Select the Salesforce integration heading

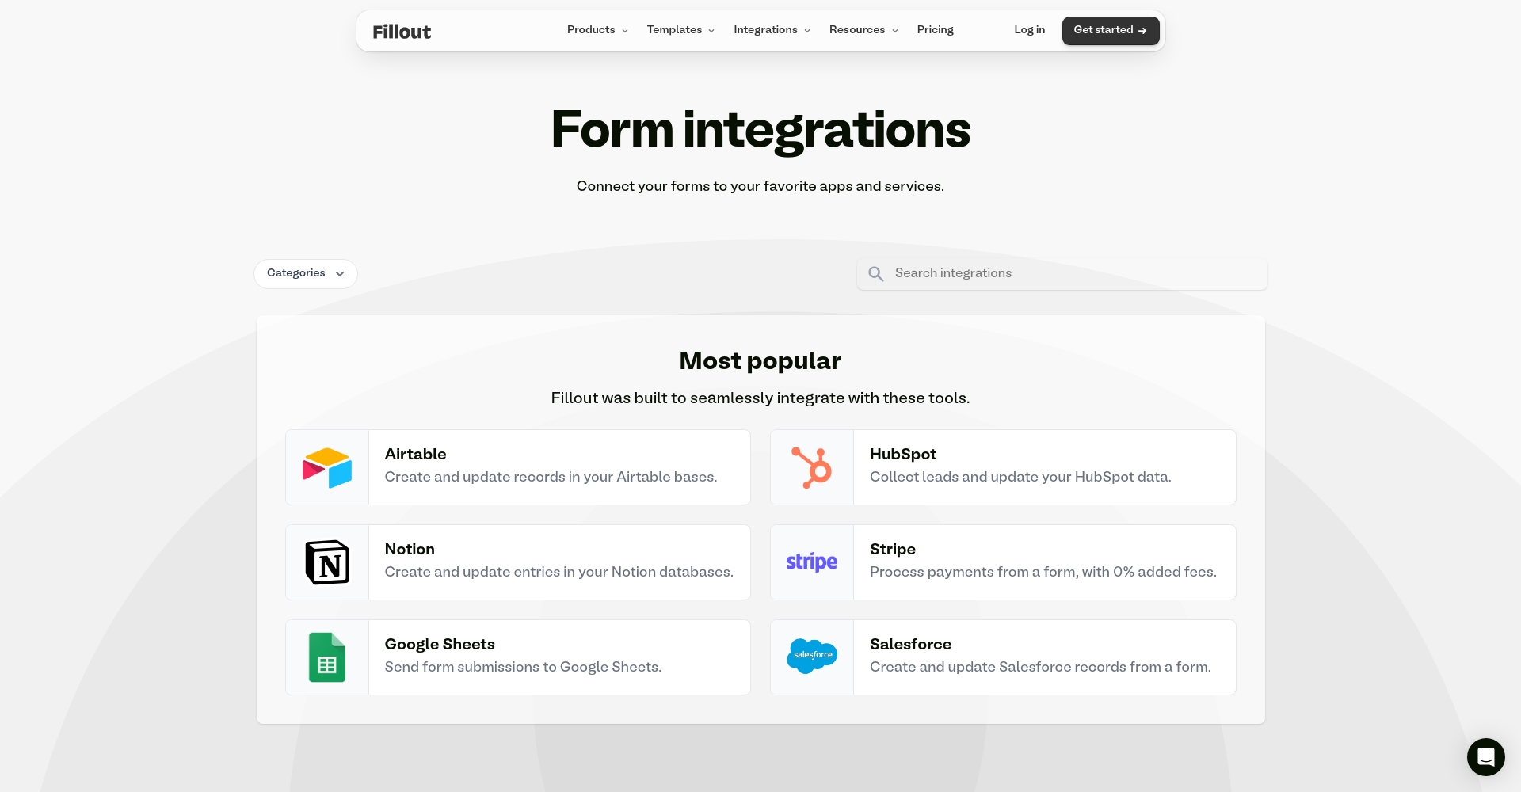tap(910, 644)
